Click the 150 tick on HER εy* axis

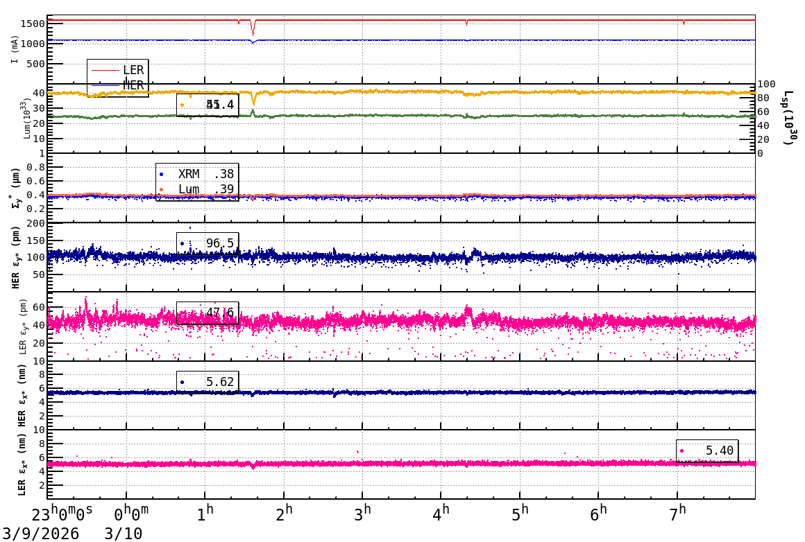pyautogui.click(x=36, y=241)
